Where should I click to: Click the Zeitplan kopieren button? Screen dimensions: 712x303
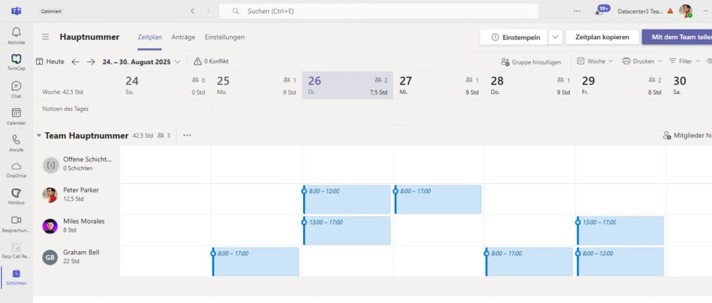coord(602,37)
